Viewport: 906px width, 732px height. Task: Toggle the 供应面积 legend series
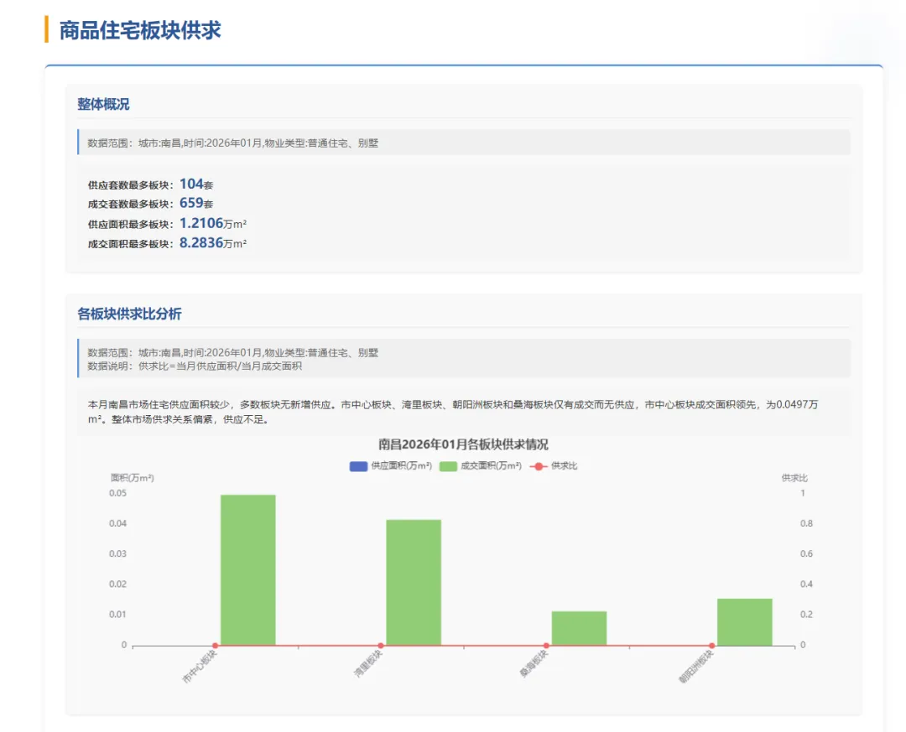pyautogui.click(x=391, y=465)
